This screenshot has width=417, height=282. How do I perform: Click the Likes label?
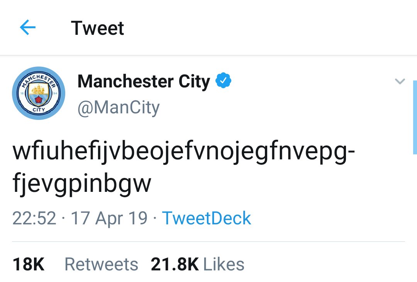(x=224, y=265)
